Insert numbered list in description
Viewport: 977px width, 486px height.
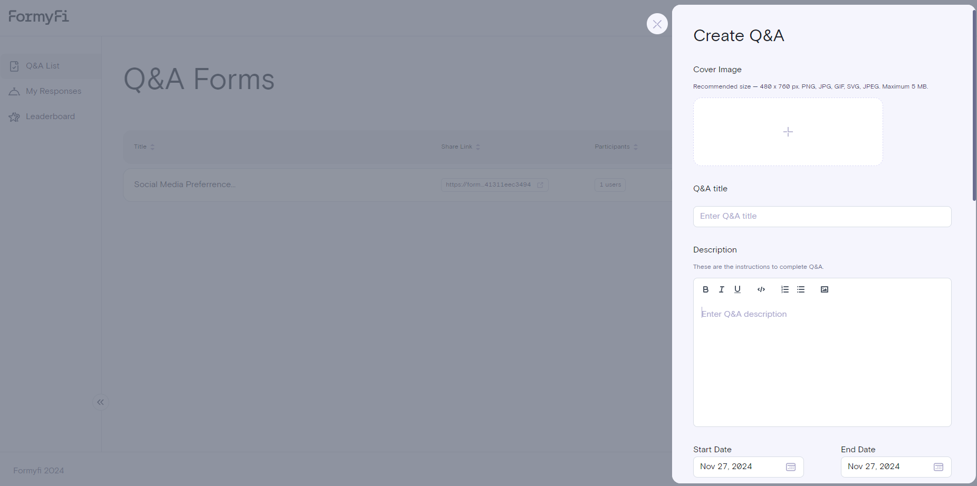pyautogui.click(x=784, y=289)
